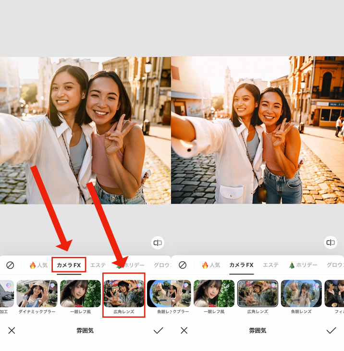Click the 雰囲気 title on the left screen
Image resolution: width=344 pixels, height=351 pixels.
(85, 331)
